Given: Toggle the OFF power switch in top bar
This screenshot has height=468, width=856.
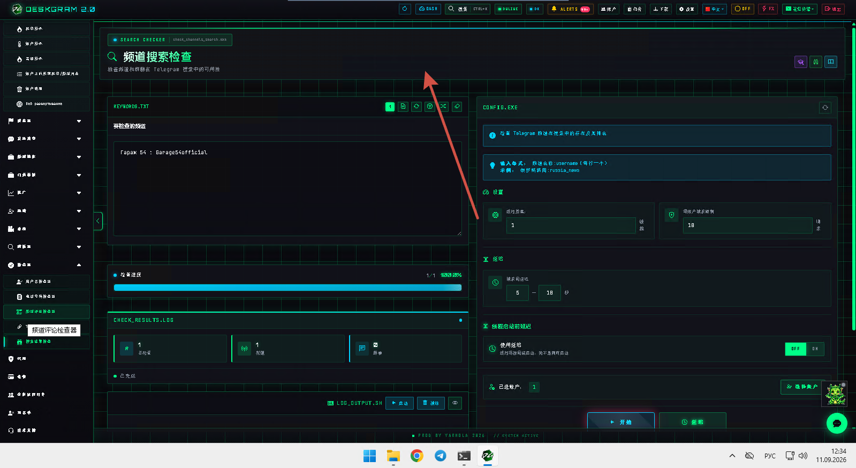Looking at the screenshot, I should tap(743, 9).
